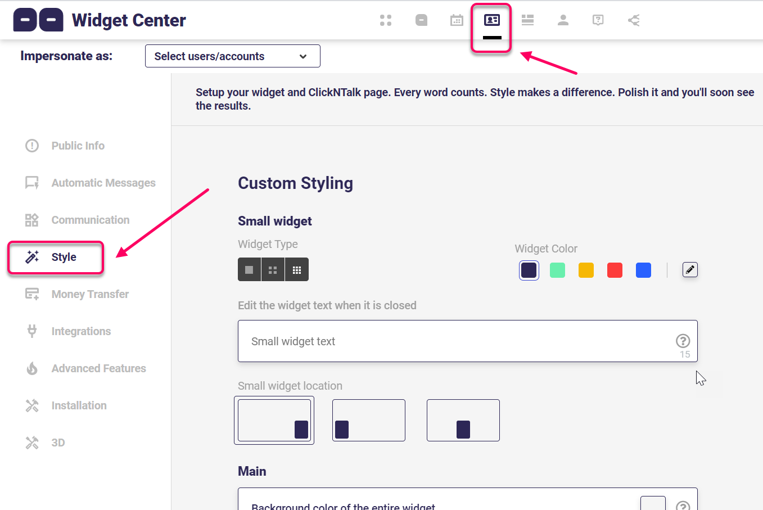Click the Widget Color label
763x510 pixels.
click(546, 249)
